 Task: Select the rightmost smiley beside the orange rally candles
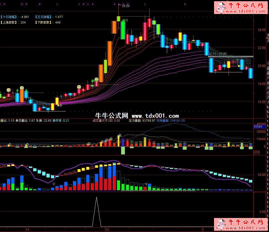(97, 79)
